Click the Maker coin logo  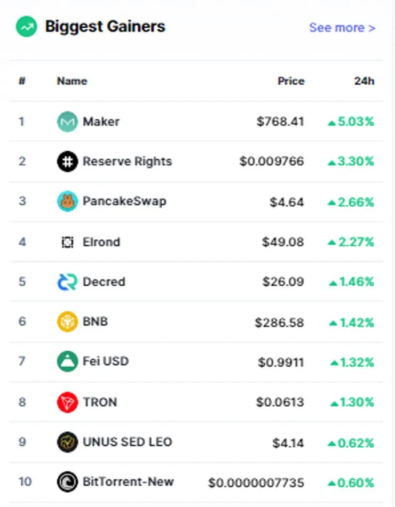click(67, 122)
